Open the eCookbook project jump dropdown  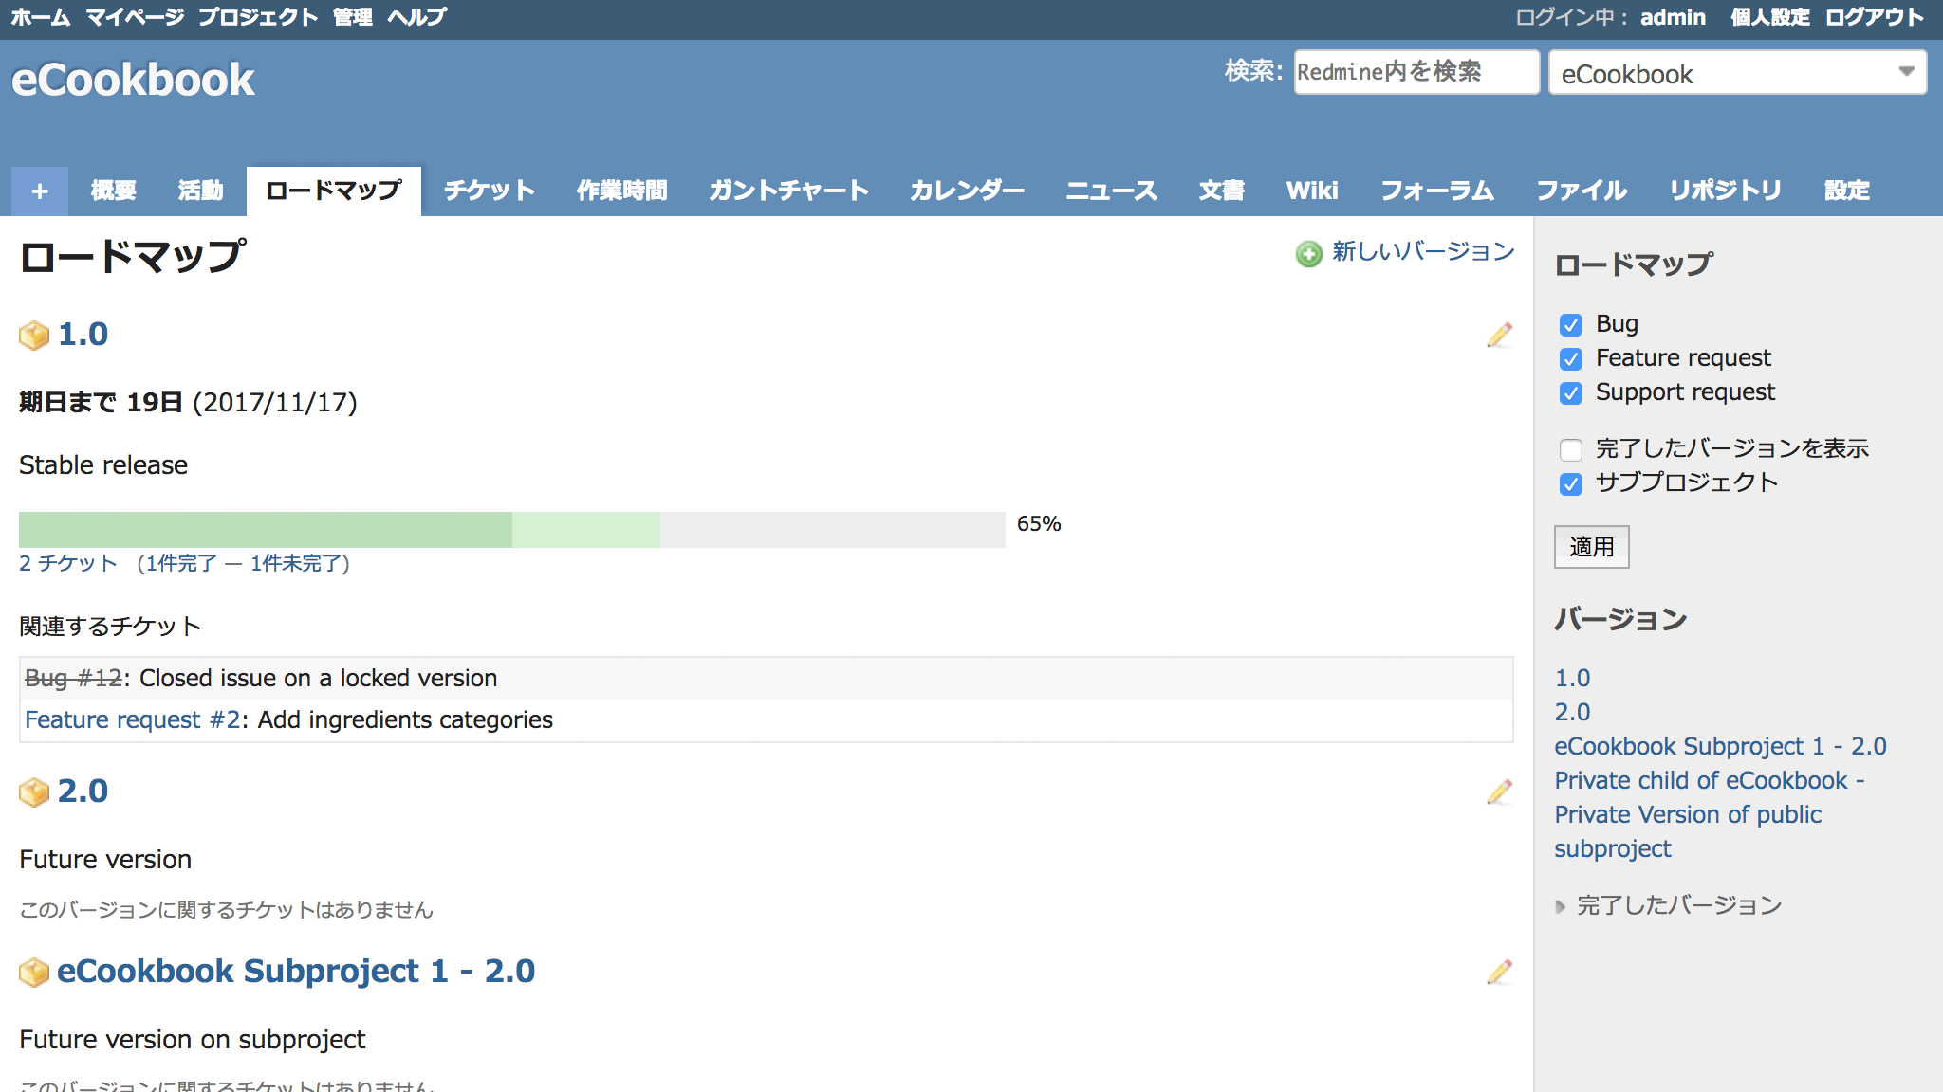[1737, 73]
